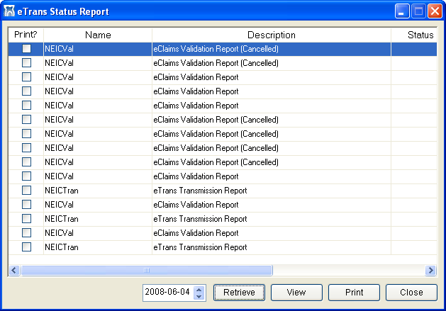Viewport: 446px width, 311px height.
Task: Select the Status column header
Action: point(420,35)
